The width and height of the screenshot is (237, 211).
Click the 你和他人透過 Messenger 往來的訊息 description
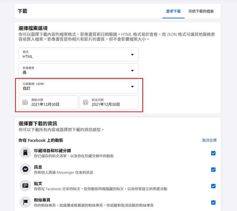pos(64,172)
